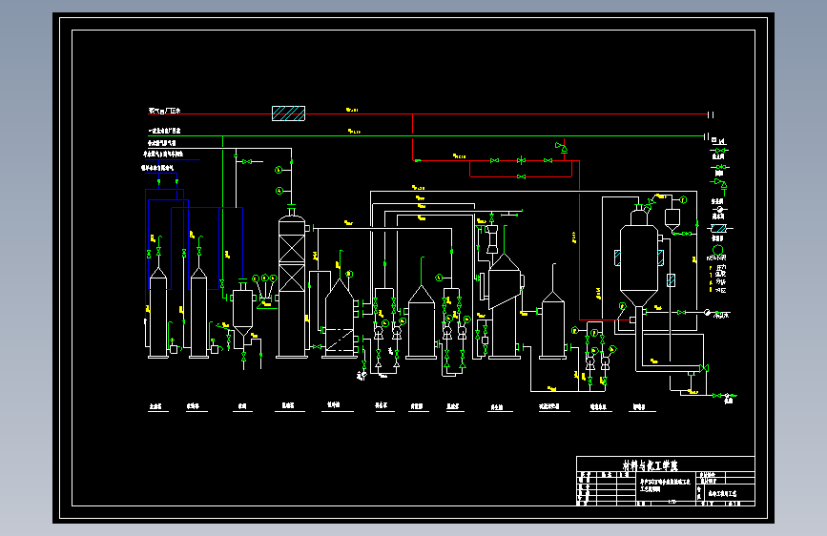
Task: Click the green valve on the red bypass loop
Action: pyautogui.click(x=521, y=176)
